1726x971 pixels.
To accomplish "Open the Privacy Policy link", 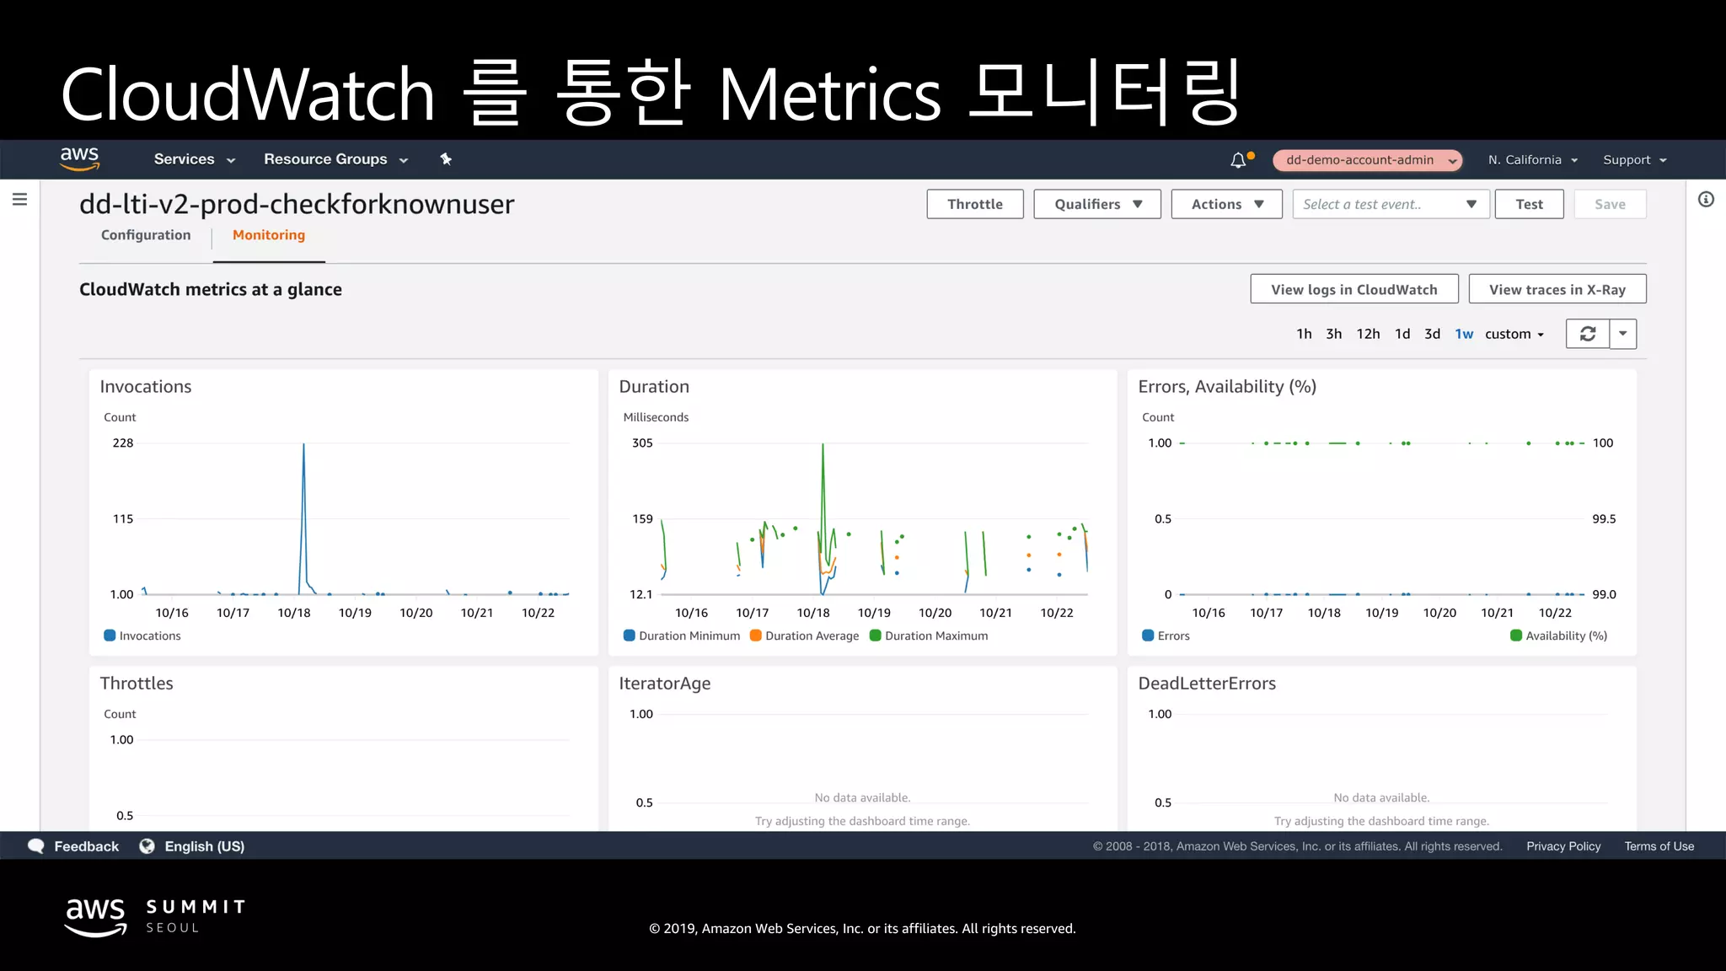I will tap(1563, 846).
